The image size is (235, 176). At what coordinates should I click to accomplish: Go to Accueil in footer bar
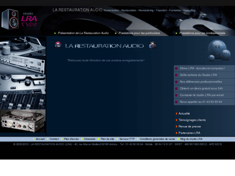(40, 139)
